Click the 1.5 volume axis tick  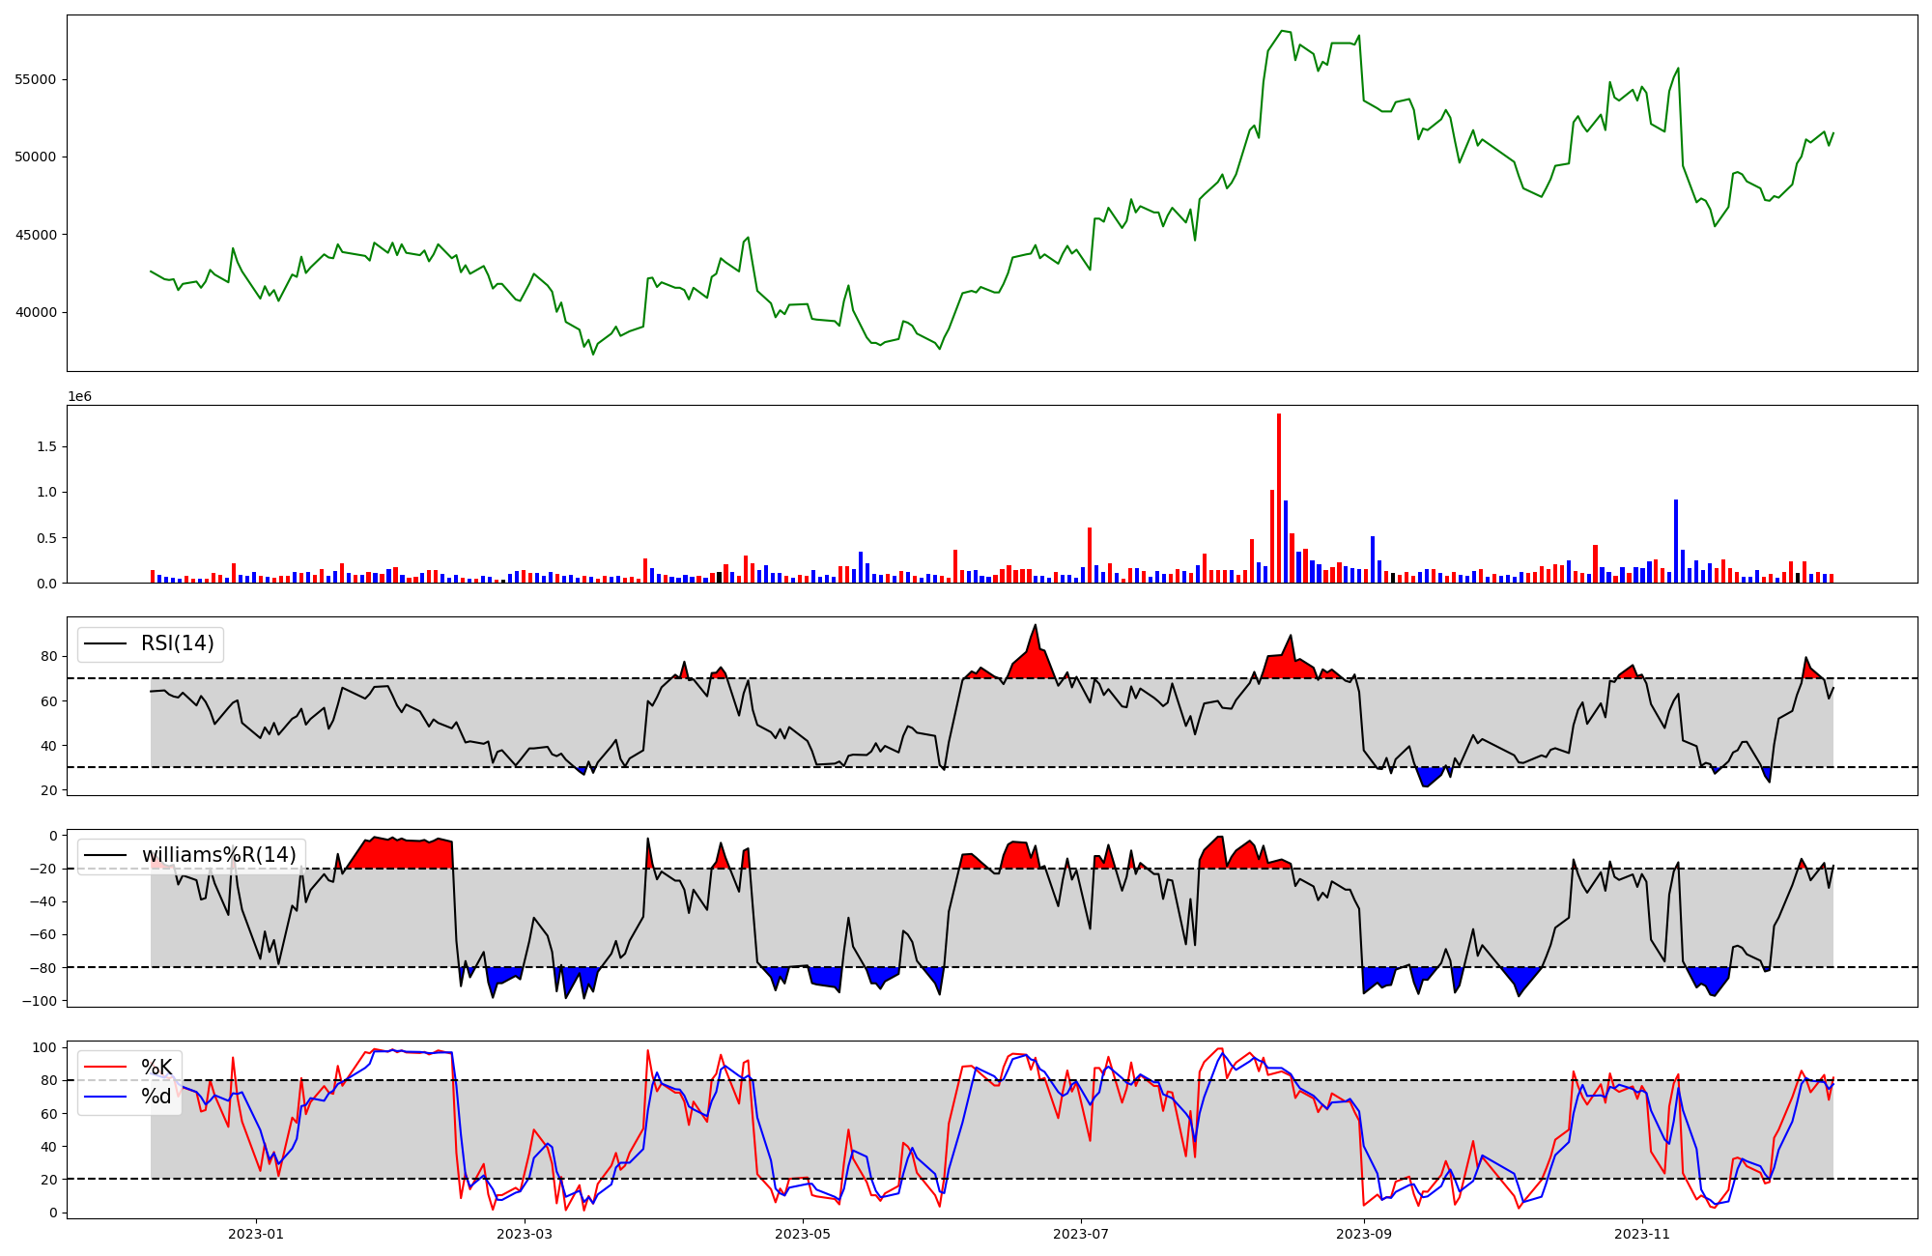[x=47, y=446]
